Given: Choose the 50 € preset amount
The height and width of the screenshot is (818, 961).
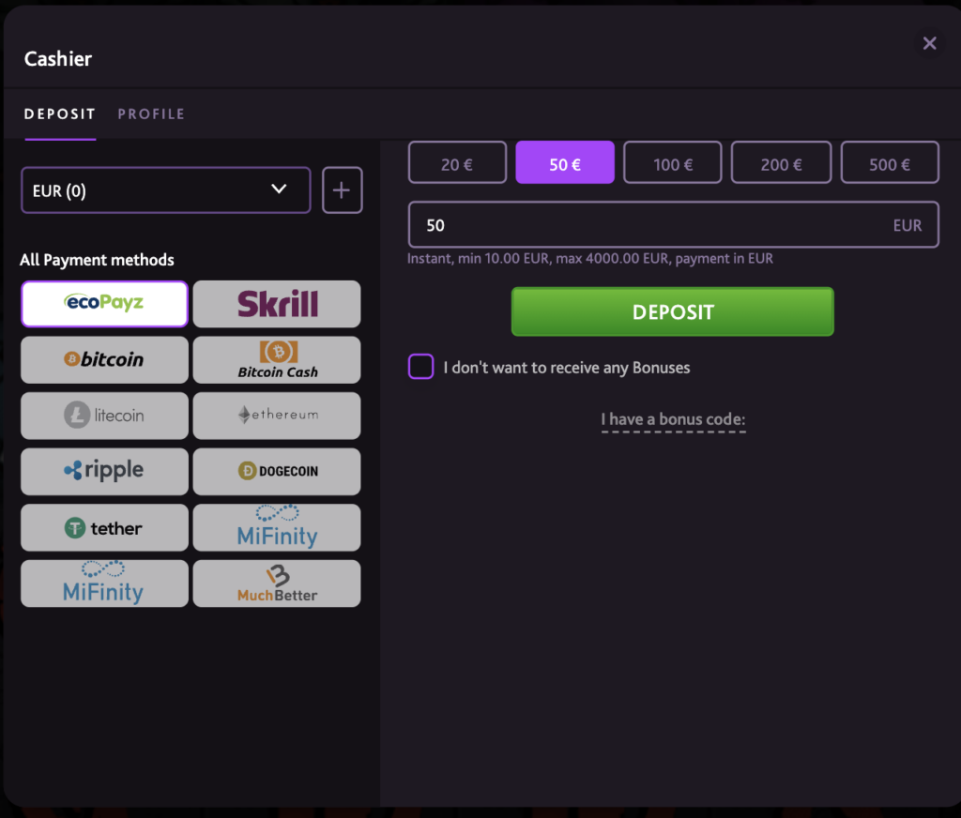Looking at the screenshot, I should click(x=565, y=162).
